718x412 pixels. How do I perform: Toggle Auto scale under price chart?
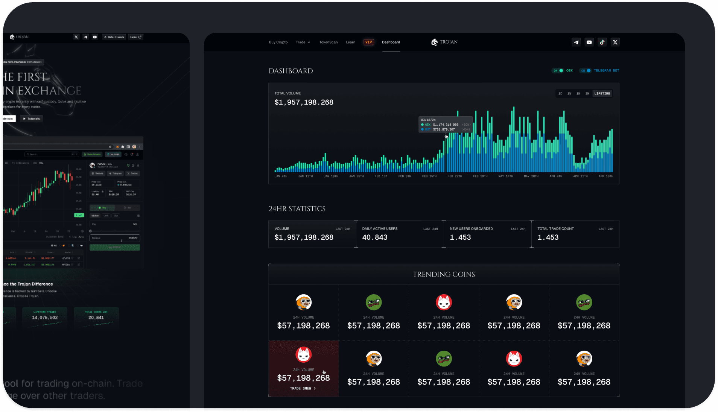pos(81,237)
